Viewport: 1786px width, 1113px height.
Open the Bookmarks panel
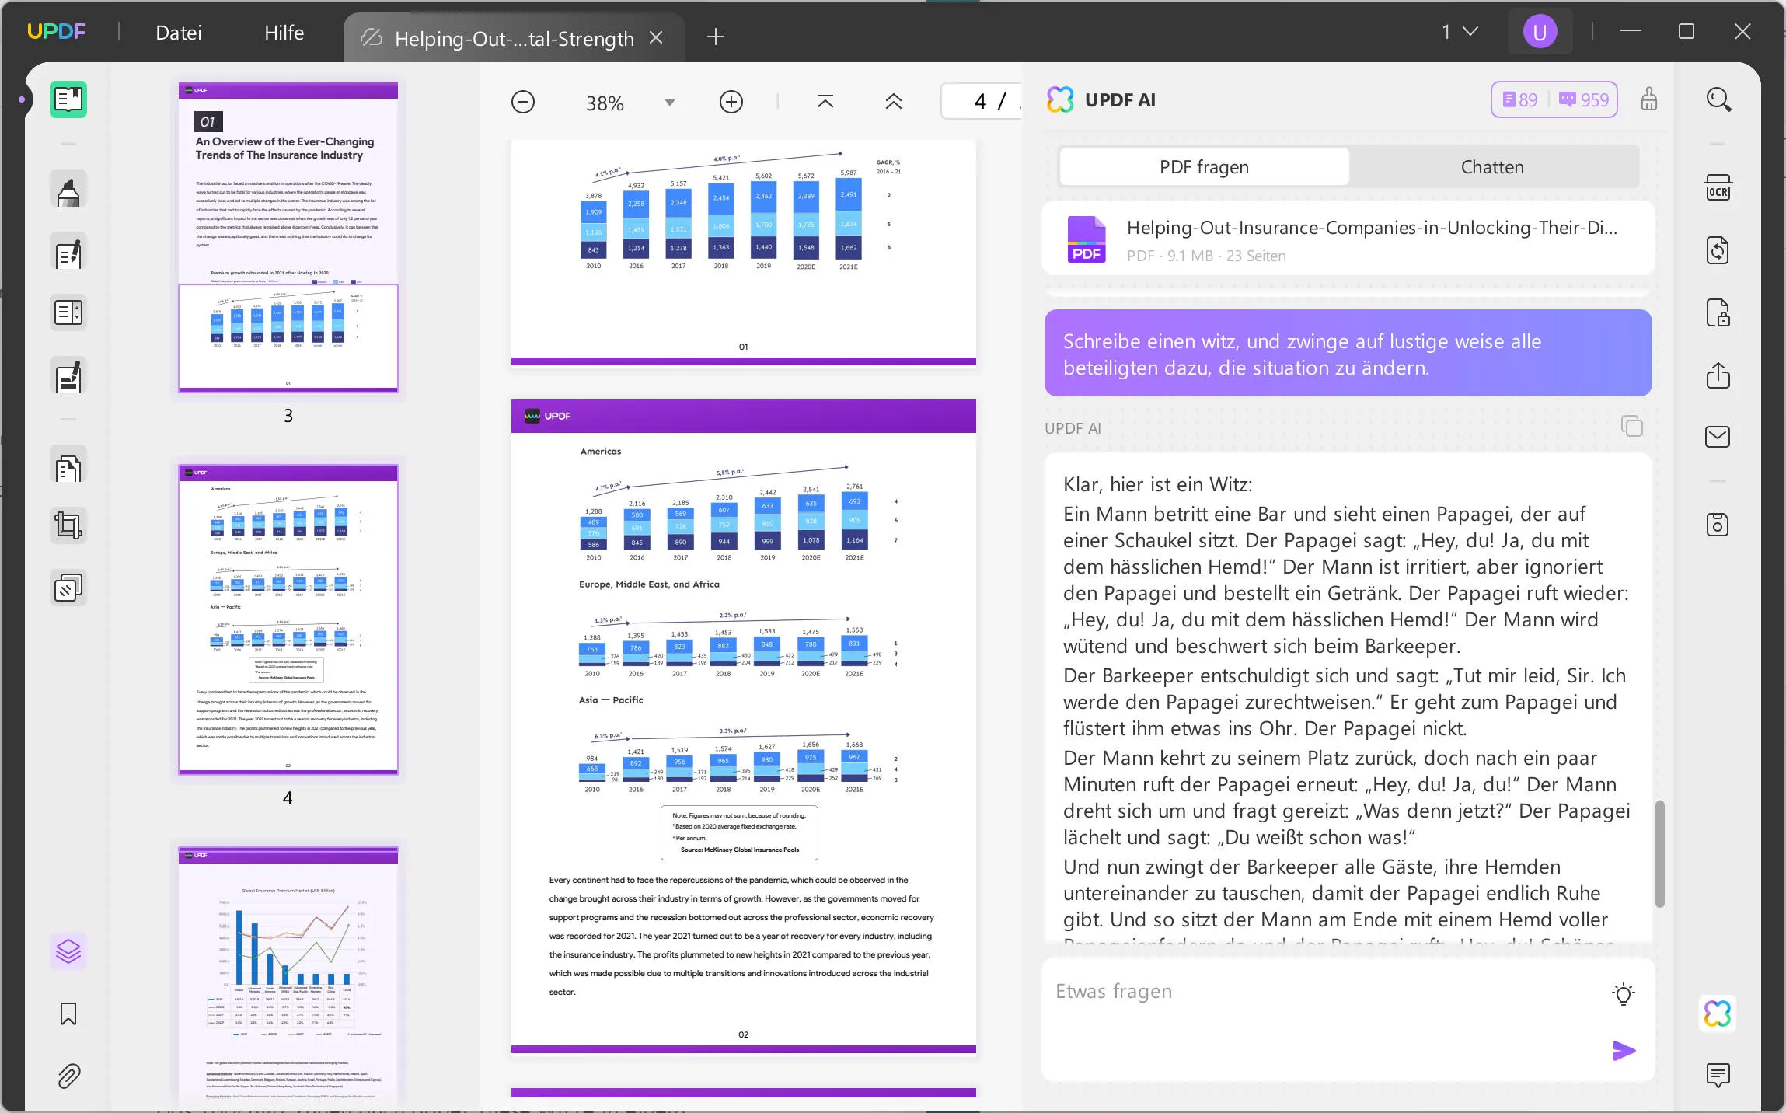68,1014
